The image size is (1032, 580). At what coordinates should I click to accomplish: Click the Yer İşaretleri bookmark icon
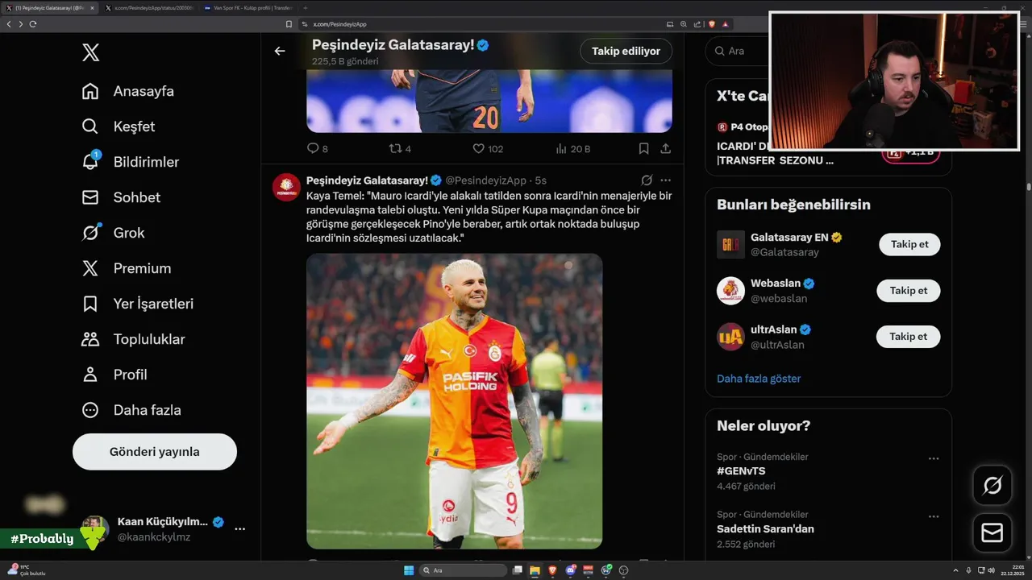90,304
